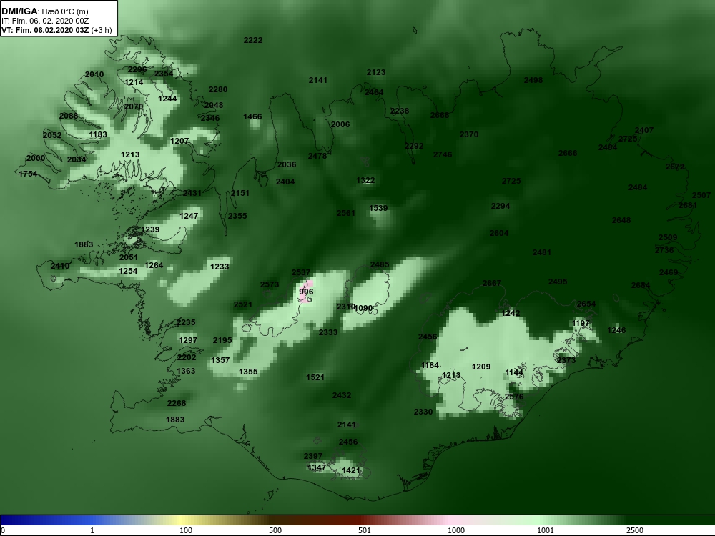Image resolution: width=715 pixels, height=536 pixels.
Task: Click the map value '1247'
Action: (189, 216)
